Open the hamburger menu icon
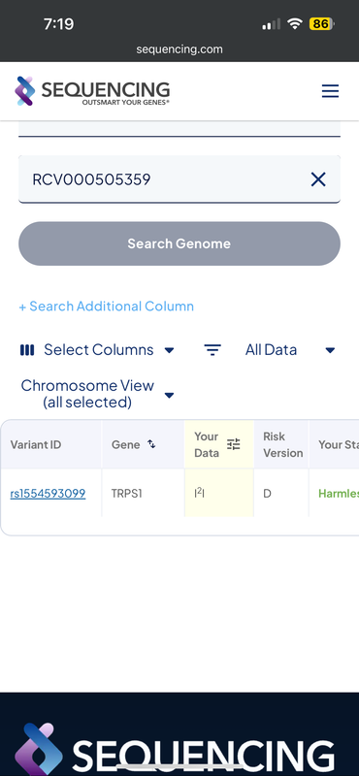The image size is (359, 776). 330,91
